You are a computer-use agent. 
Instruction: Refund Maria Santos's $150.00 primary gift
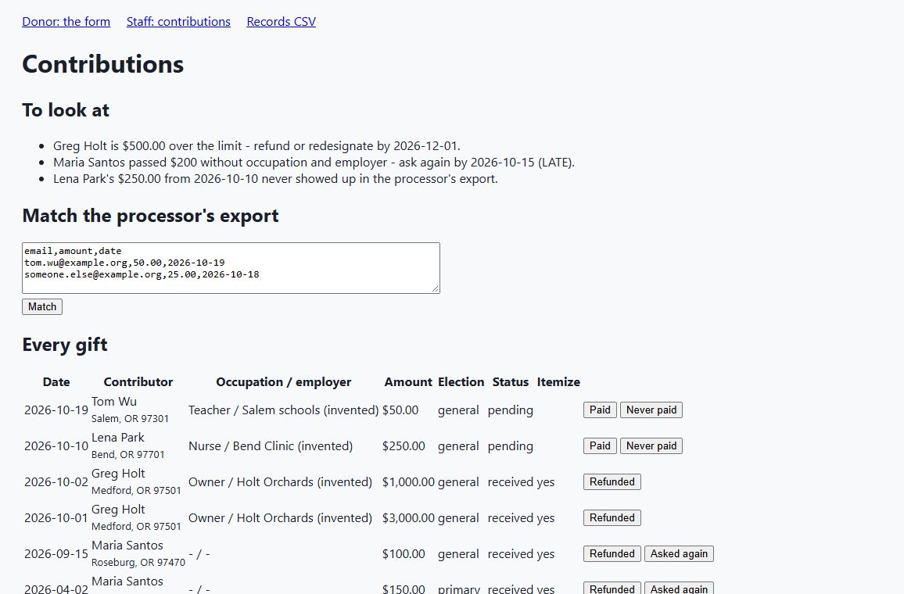point(612,589)
